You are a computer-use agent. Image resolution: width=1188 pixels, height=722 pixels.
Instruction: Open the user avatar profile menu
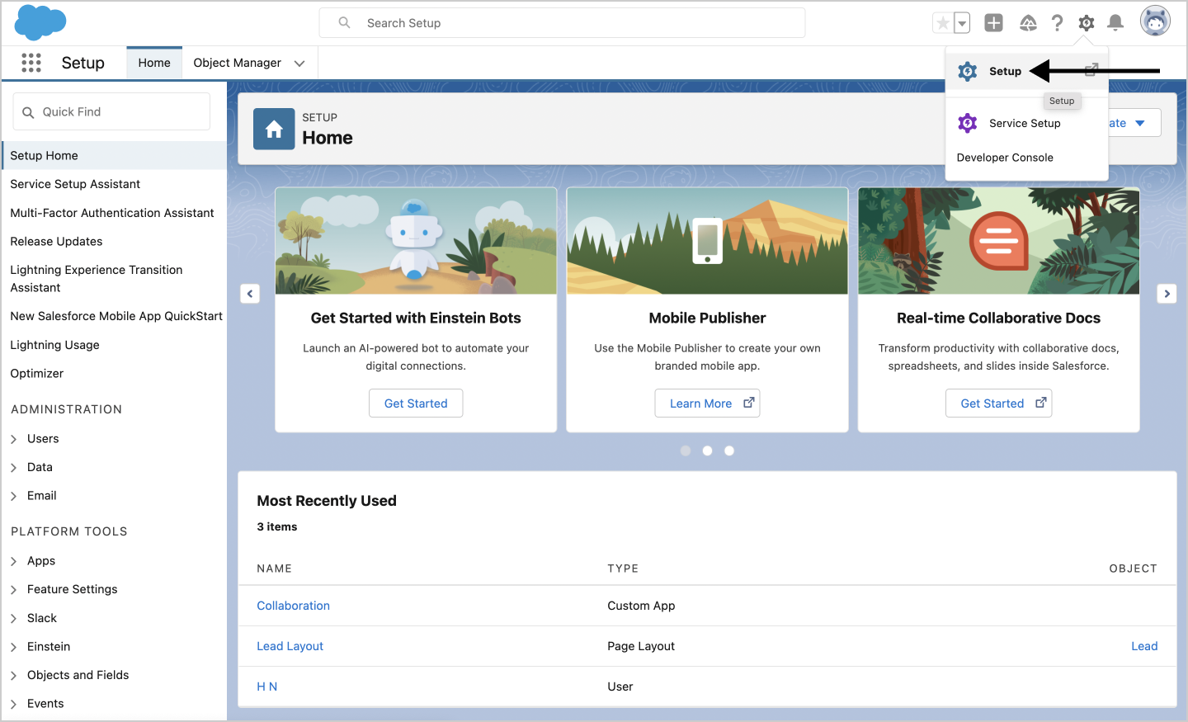click(1155, 21)
